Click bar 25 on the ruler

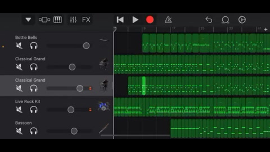point(202,28)
